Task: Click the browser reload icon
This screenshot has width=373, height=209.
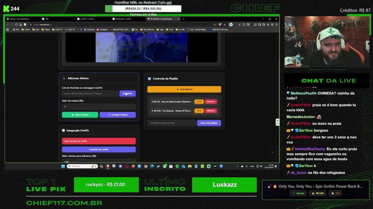Action: 16,25
